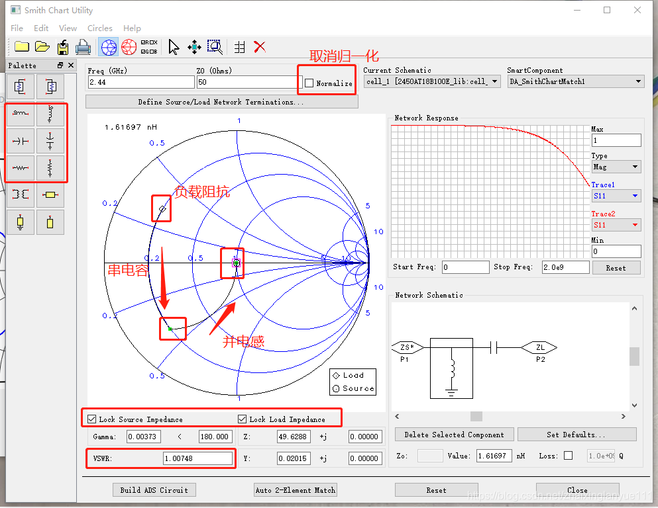The height and width of the screenshot is (508, 658).
Task: Click the VSWR value field
Action: 197,458
